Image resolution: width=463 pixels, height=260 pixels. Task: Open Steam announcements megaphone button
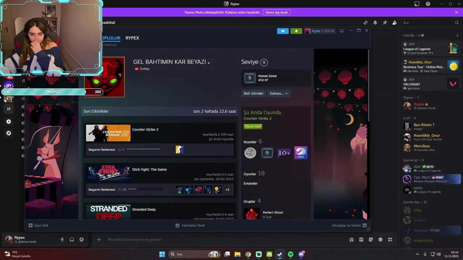pos(283,31)
